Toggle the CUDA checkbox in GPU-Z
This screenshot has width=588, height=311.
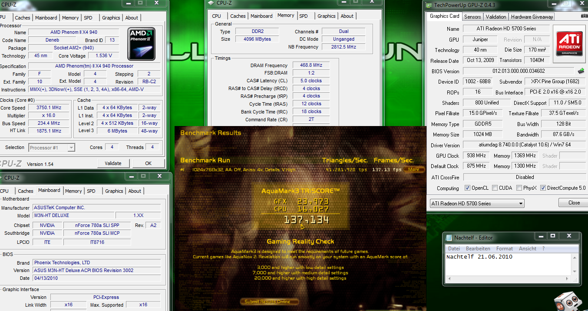pos(495,188)
